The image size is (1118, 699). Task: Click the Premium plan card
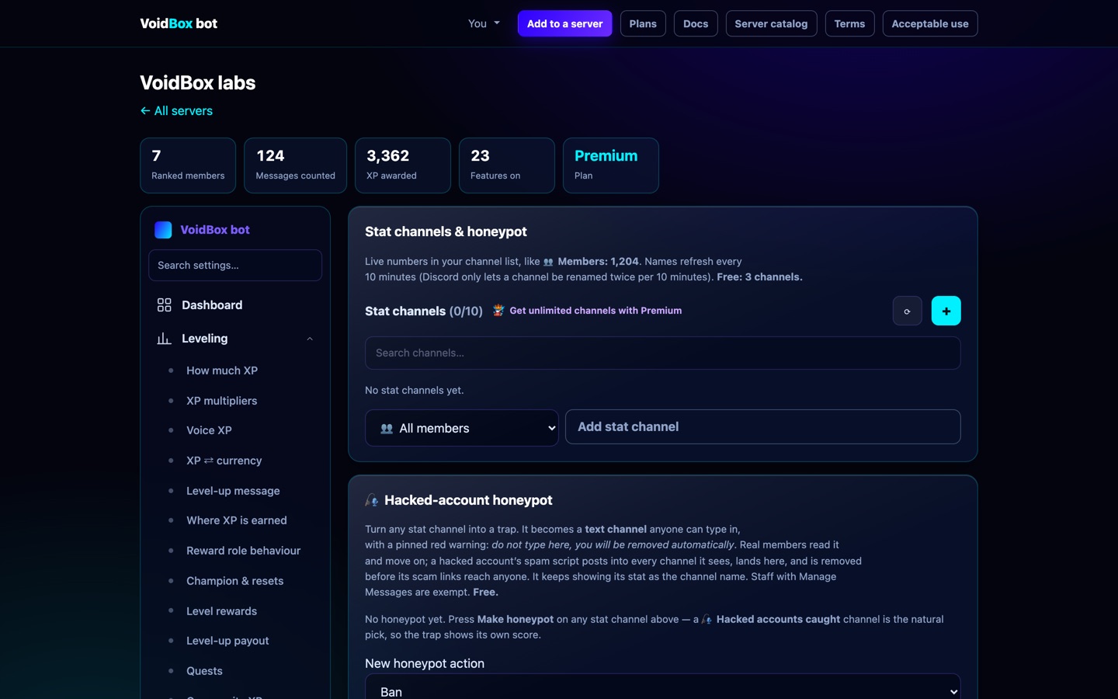(610, 165)
